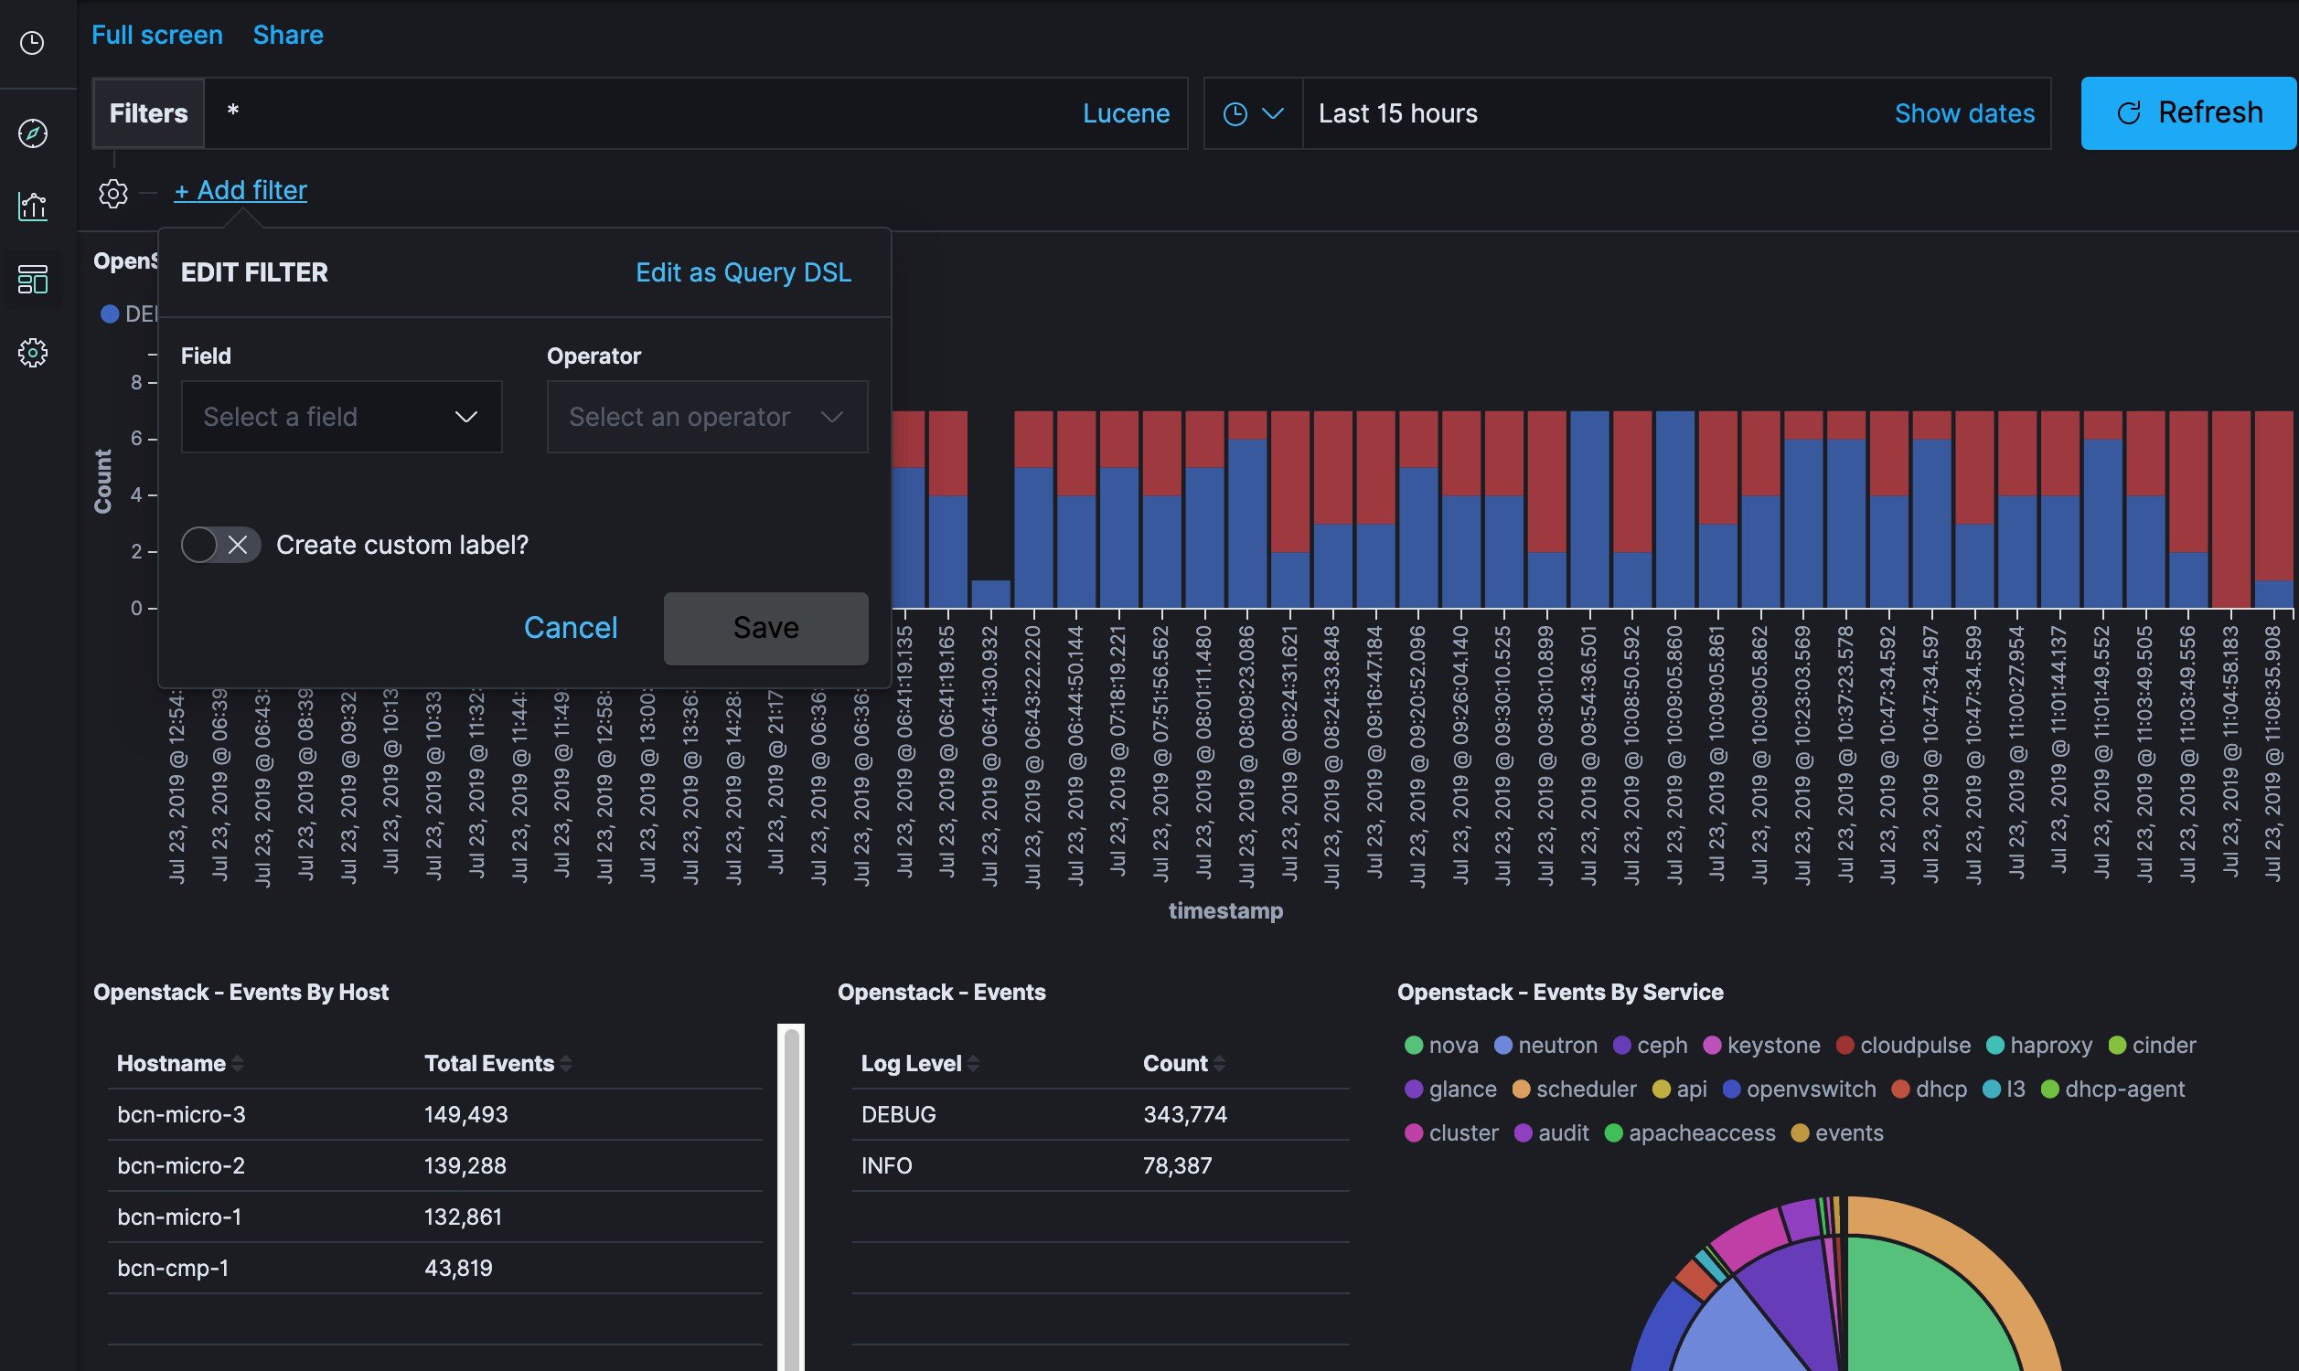Sort Hostname column
The image size is (2299, 1371).
click(238, 1063)
